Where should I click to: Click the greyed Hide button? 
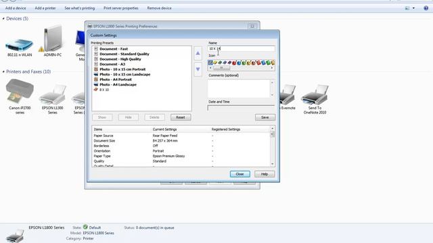point(129,117)
